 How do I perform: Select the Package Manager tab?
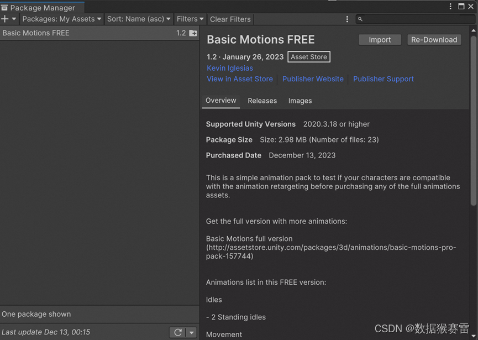(43, 7)
